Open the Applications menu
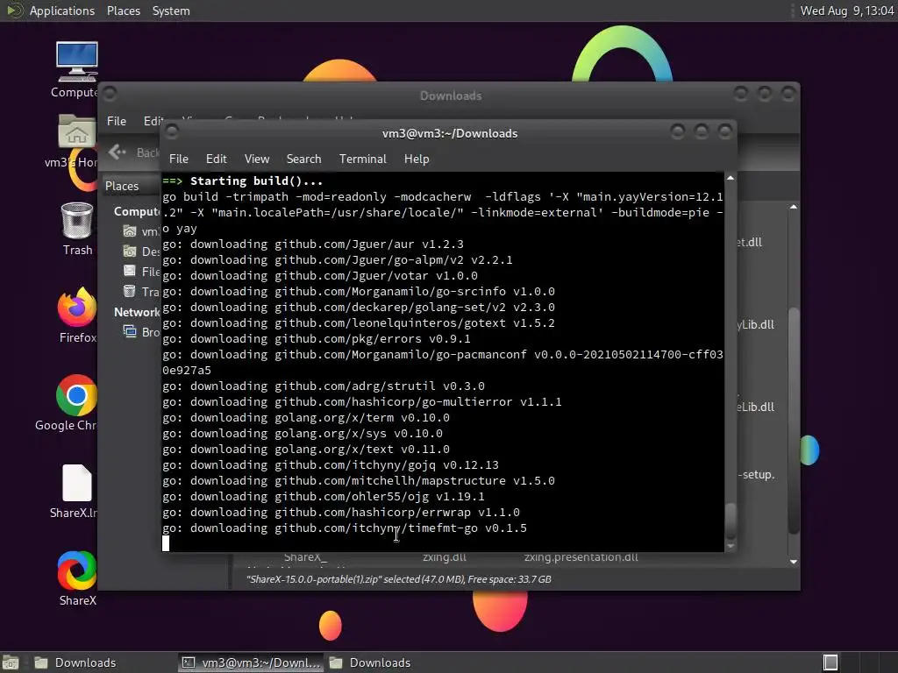The width and height of the screenshot is (898, 673). [62, 11]
